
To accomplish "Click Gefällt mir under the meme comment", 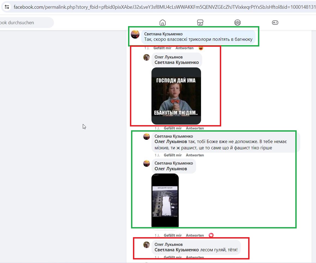I will click(x=173, y=128).
